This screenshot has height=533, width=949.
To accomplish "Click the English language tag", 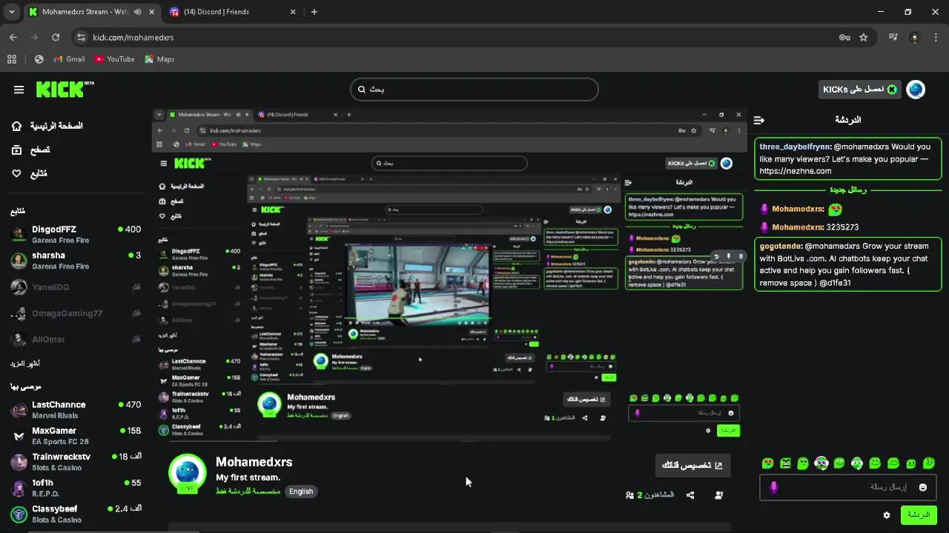I will (x=301, y=492).
